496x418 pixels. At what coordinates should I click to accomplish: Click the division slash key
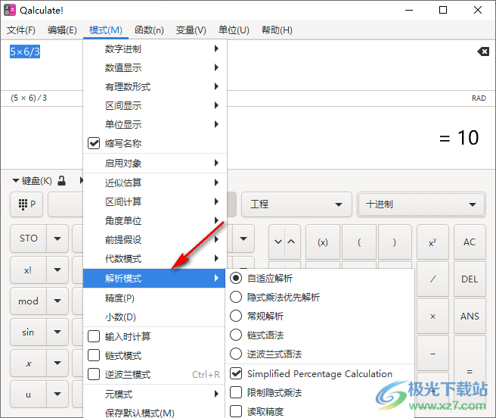[432, 279]
